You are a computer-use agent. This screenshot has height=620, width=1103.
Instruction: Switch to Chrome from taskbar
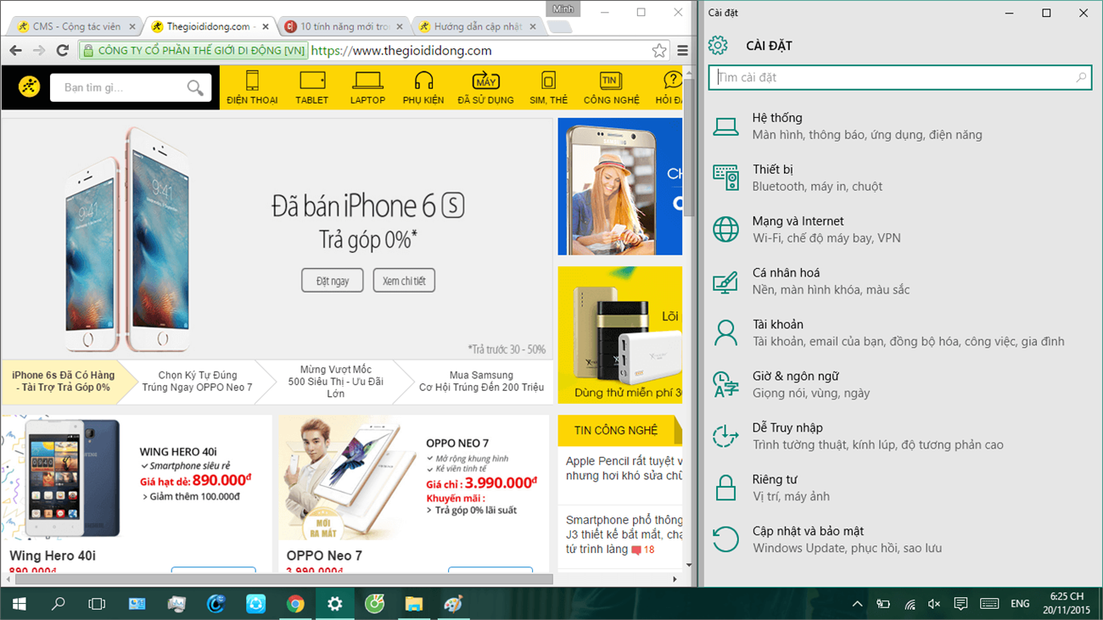295,604
